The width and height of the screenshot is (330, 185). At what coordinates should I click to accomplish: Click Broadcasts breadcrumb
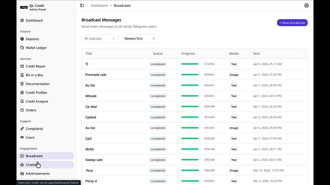(x=122, y=5)
